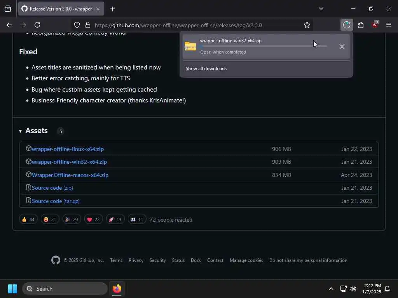Open the extensions puzzle icon
Screen dimensions: 398x298
click(x=361, y=25)
